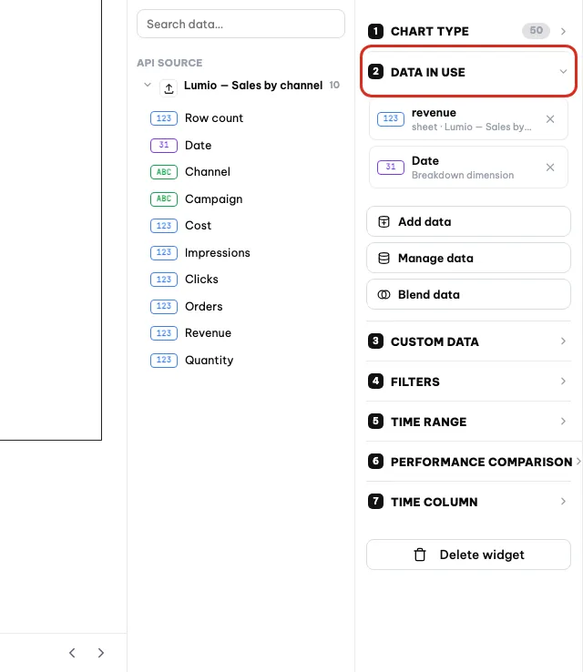Click the number type icon beside Quantity

click(x=164, y=360)
